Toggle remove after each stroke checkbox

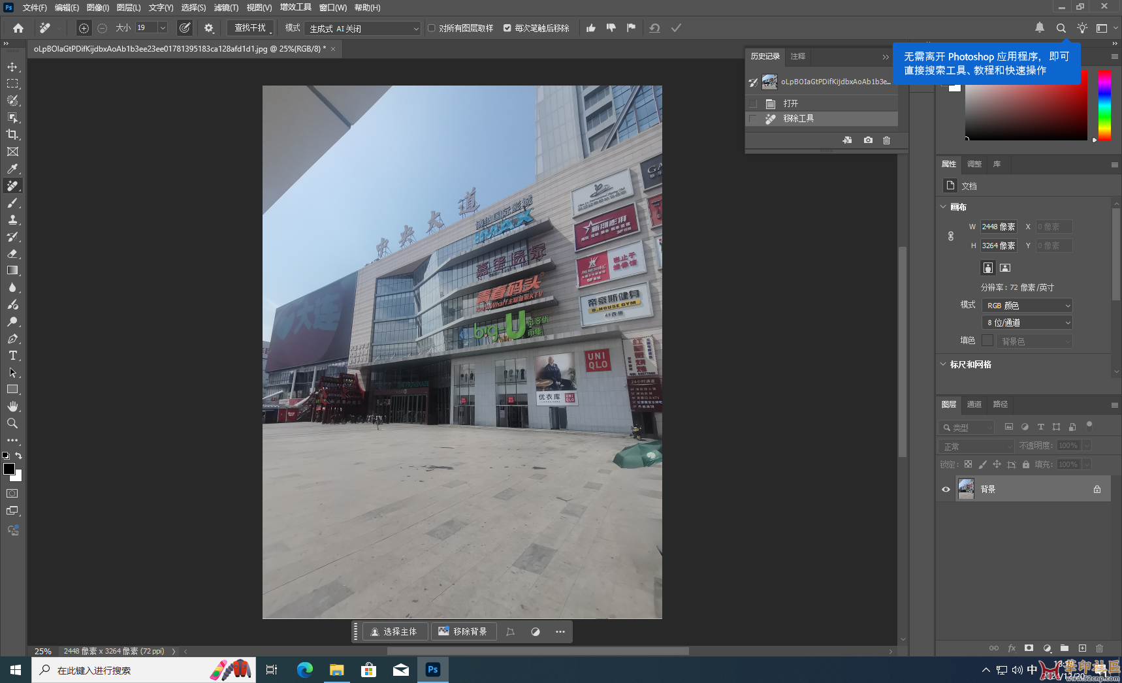tap(507, 28)
